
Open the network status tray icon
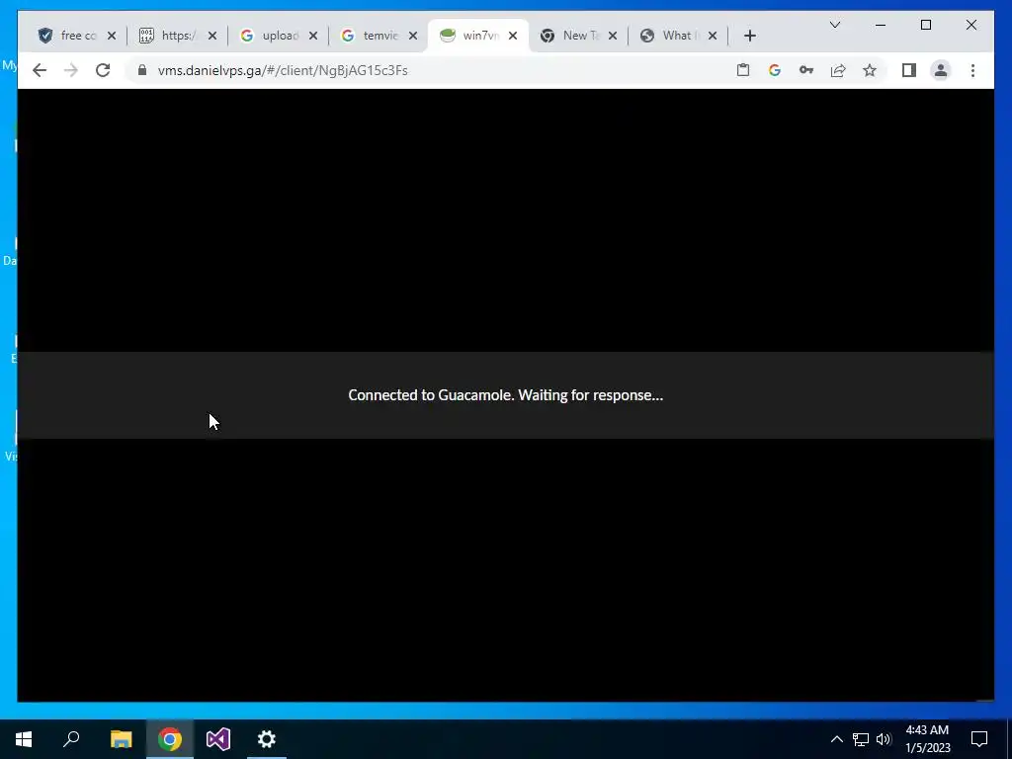(x=861, y=739)
